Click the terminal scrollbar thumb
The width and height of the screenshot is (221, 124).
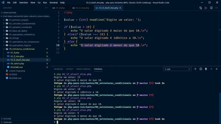220,108
